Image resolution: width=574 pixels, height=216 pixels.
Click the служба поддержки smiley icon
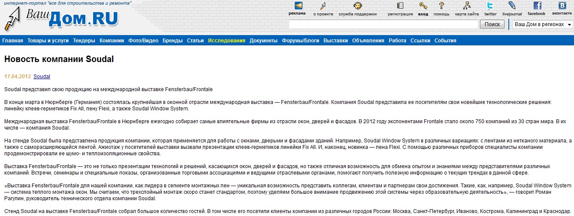point(357,6)
